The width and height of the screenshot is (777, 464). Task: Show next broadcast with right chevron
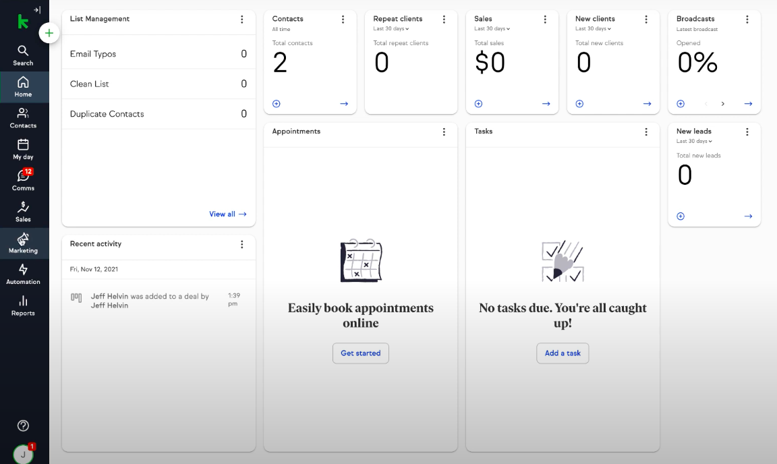click(723, 104)
